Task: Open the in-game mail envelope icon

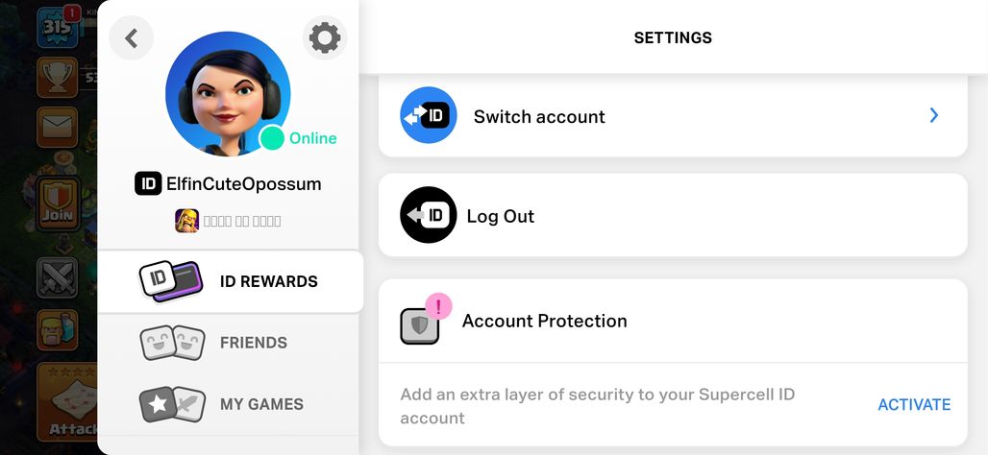Action: (x=58, y=127)
